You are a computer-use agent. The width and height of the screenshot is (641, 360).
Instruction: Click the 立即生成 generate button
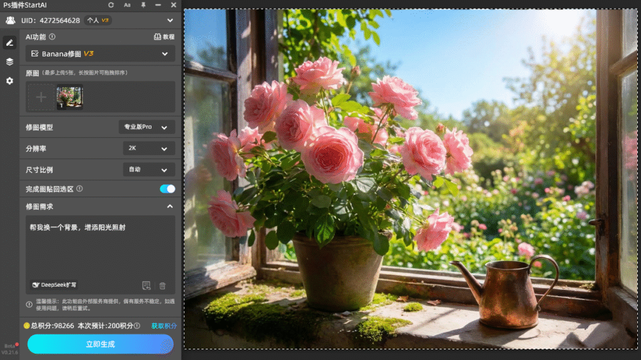point(100,344)
